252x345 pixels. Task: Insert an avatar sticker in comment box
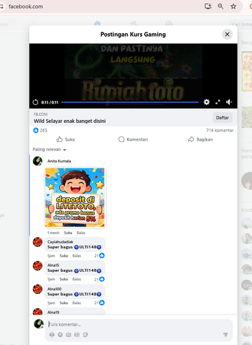52,335
